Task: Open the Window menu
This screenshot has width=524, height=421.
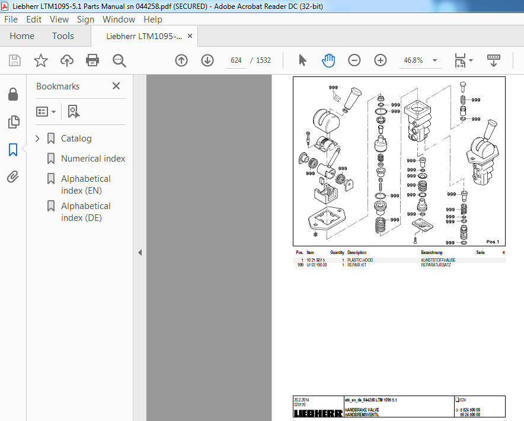Action: 119,20
